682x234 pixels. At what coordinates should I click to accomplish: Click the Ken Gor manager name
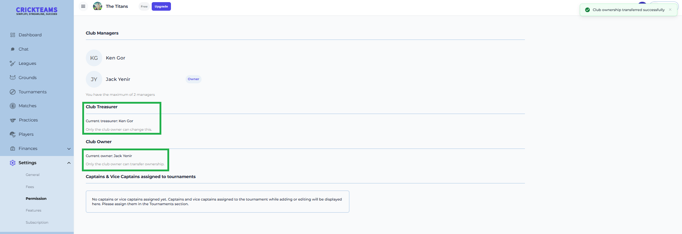click(115, 58)
